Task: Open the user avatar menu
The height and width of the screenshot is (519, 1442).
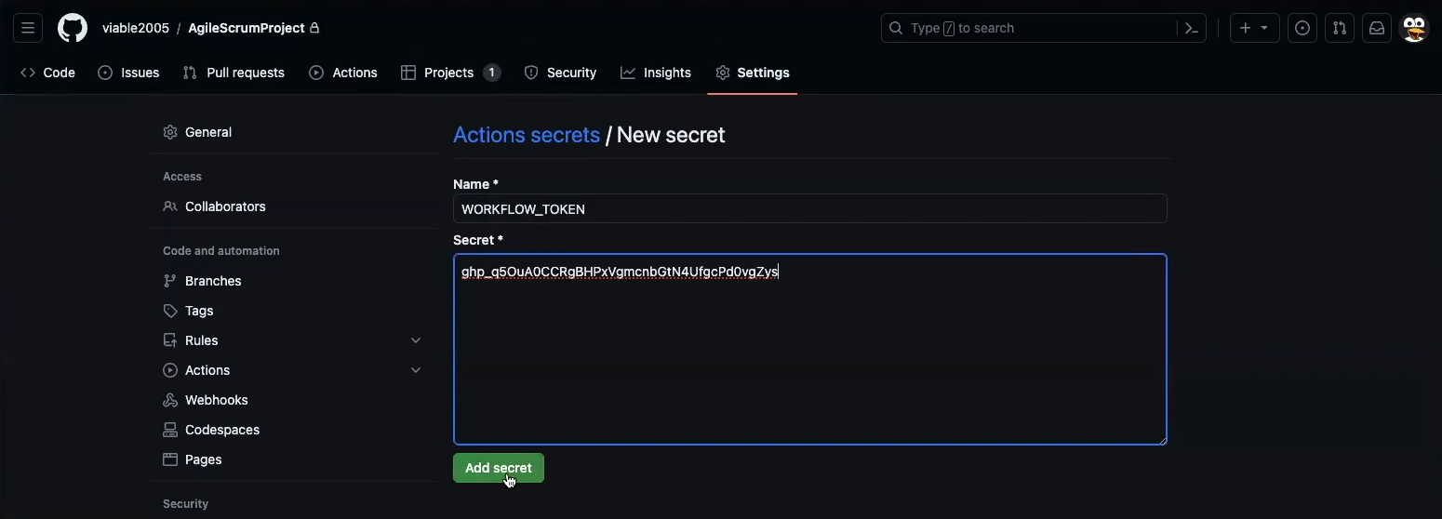Action: 1414,28
